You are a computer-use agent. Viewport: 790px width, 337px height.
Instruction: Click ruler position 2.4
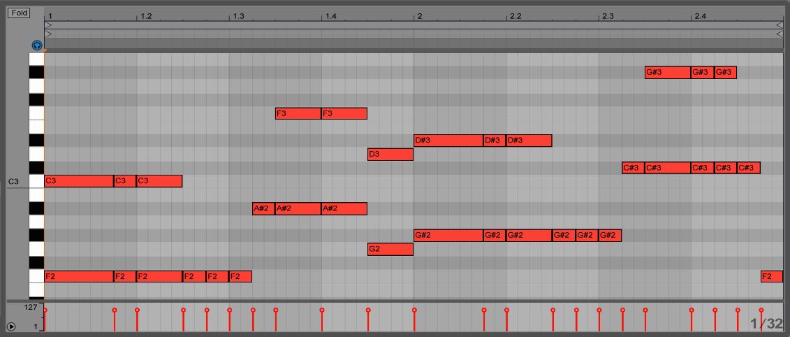701,17
